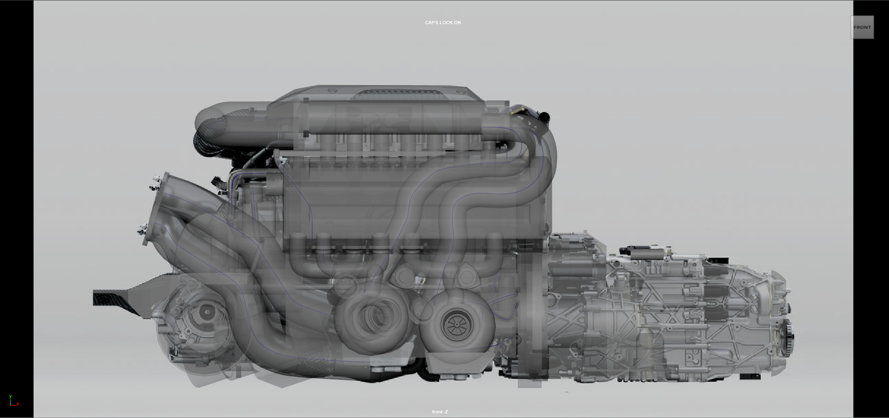Click the 'front -Z' camera label
This screenshot has width=889, height=418.
(x=440, y=412)
